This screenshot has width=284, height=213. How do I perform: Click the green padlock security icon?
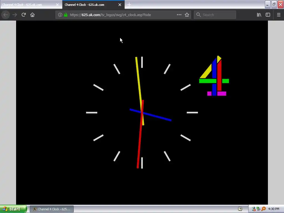click(x=66, y=15)
